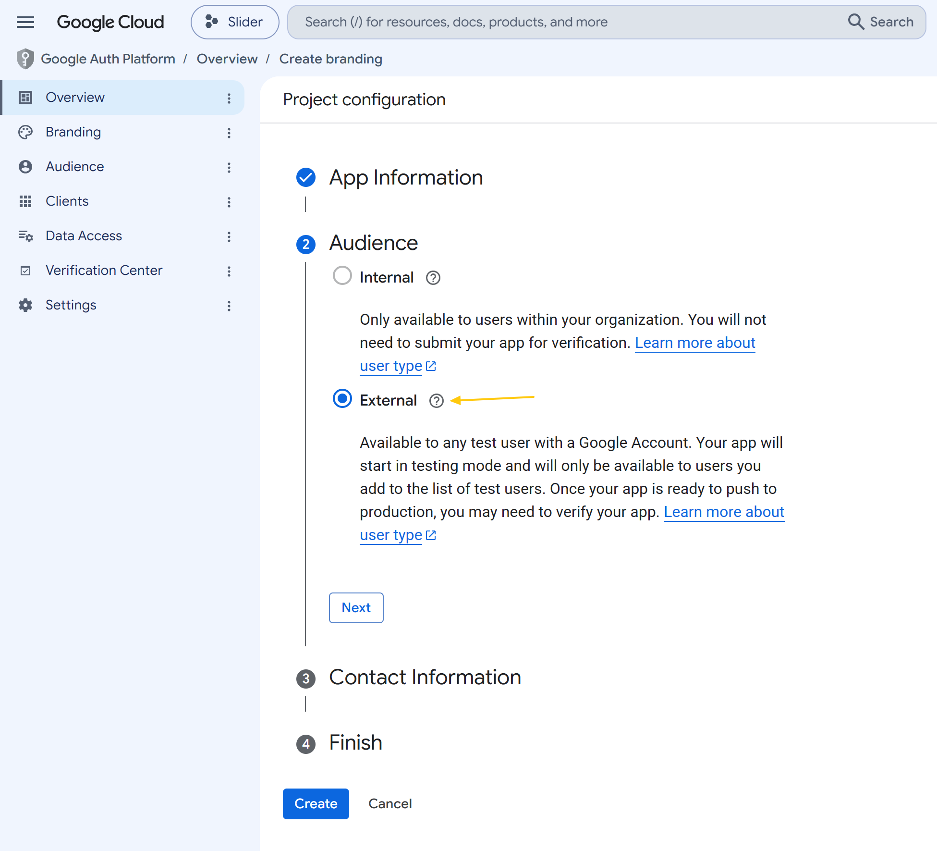Expand the Finish step
The image size is (937, 851).
(356, 743)
